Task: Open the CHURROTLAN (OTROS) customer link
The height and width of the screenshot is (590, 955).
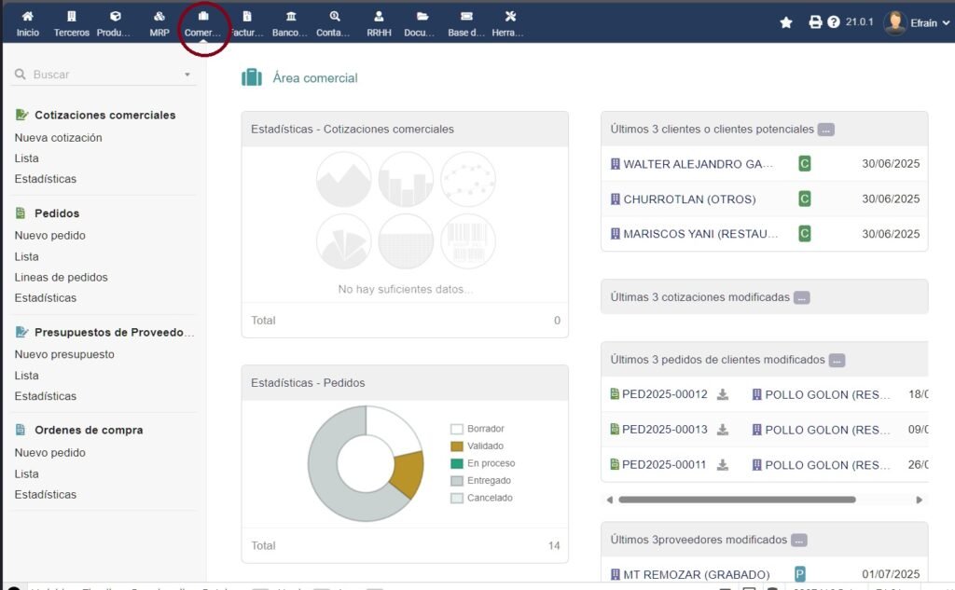Action: 689,199
